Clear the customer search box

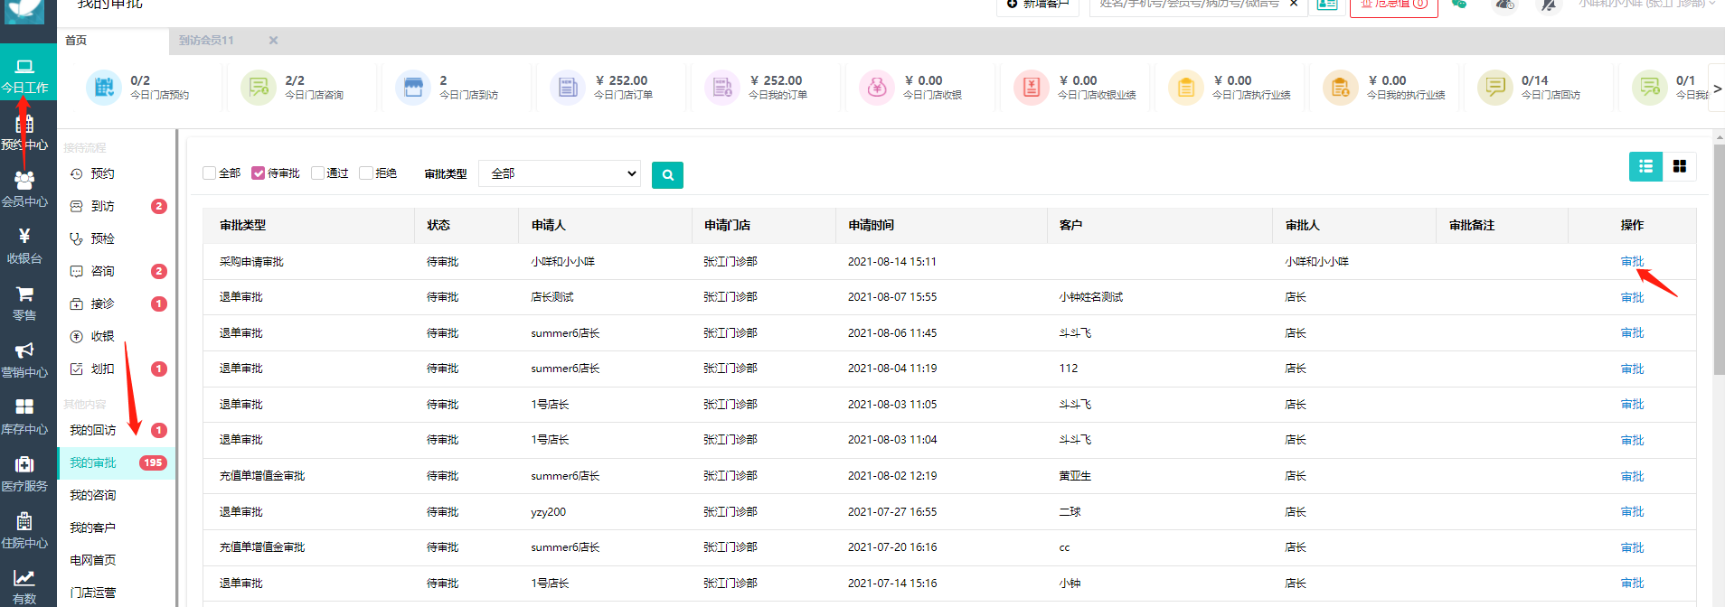click(x=1294, y=4)
